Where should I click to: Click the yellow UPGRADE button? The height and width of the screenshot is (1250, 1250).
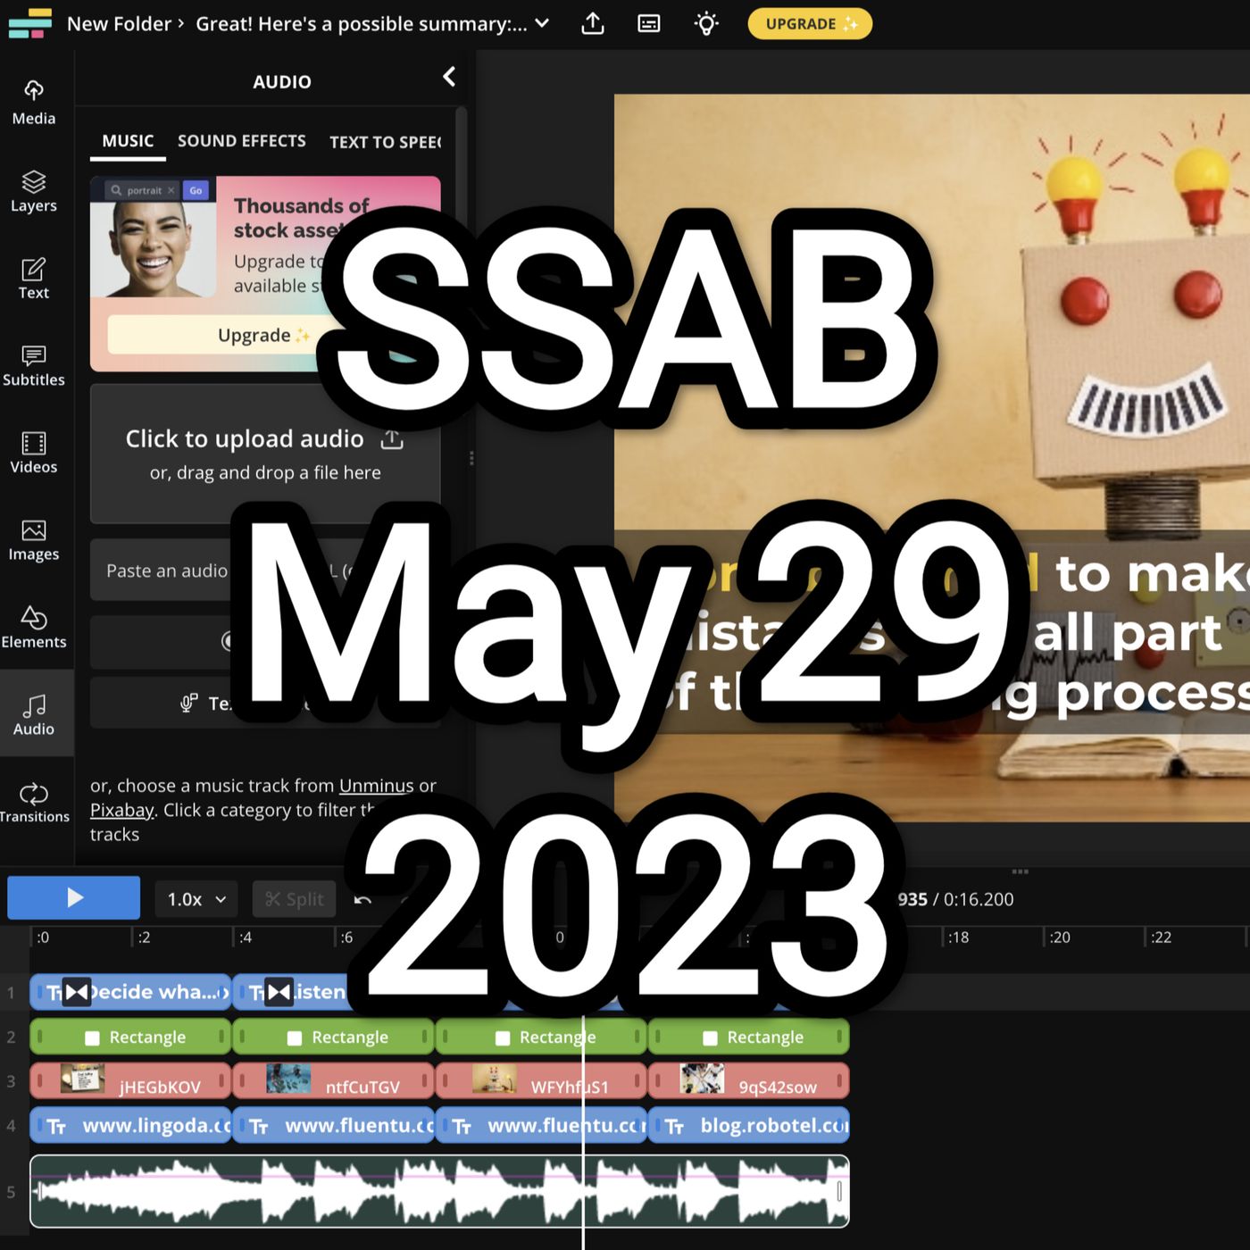(x=809, y=24)
